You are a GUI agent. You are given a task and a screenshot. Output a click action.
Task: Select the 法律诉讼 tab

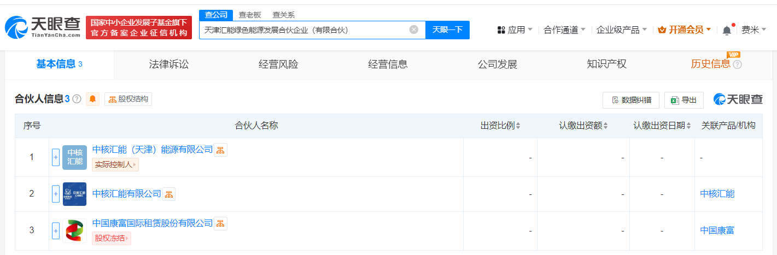coord(169,64)
